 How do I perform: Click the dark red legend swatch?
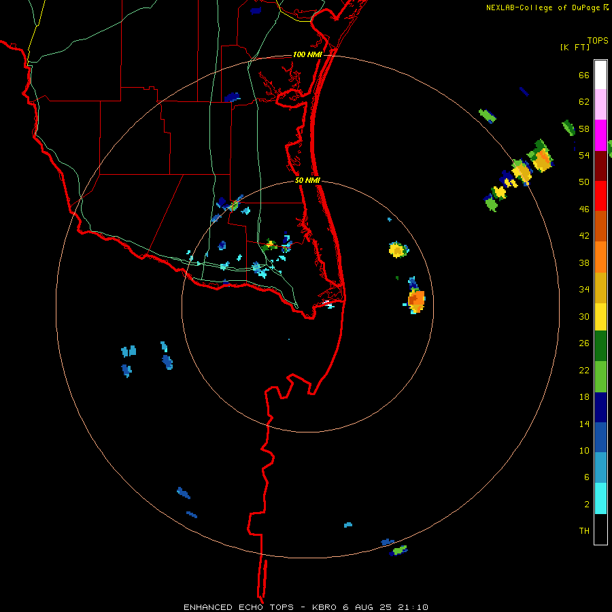(x=600, y=165)
